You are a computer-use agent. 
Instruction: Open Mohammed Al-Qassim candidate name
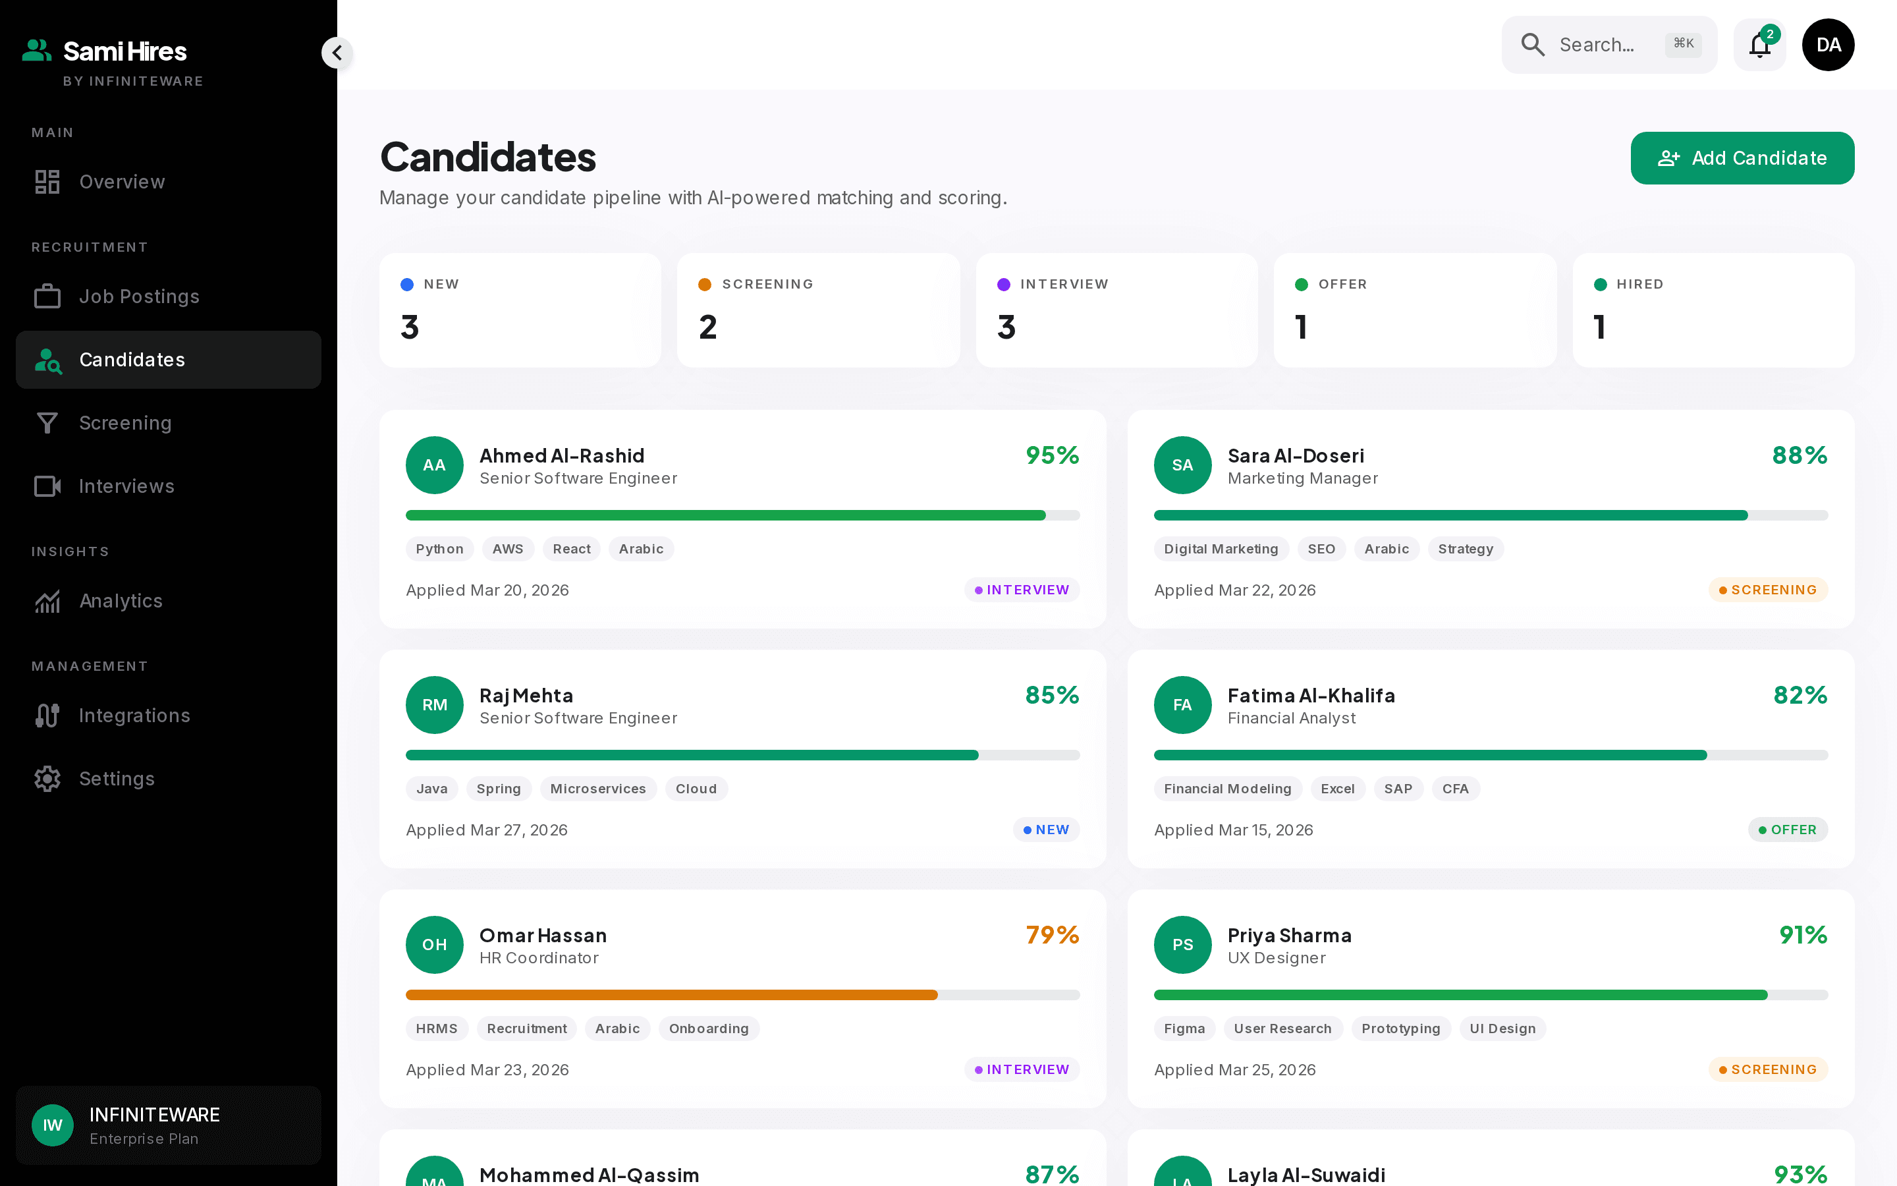coord(589,1174)
